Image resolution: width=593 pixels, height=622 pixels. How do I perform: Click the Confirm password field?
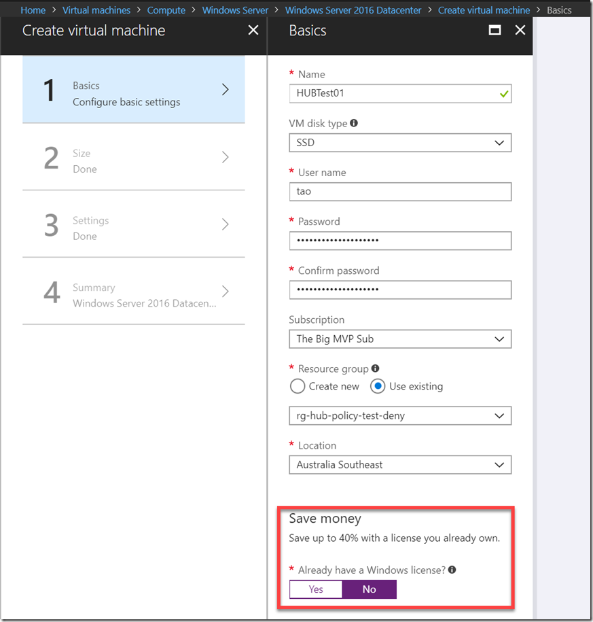pos(400,290)
